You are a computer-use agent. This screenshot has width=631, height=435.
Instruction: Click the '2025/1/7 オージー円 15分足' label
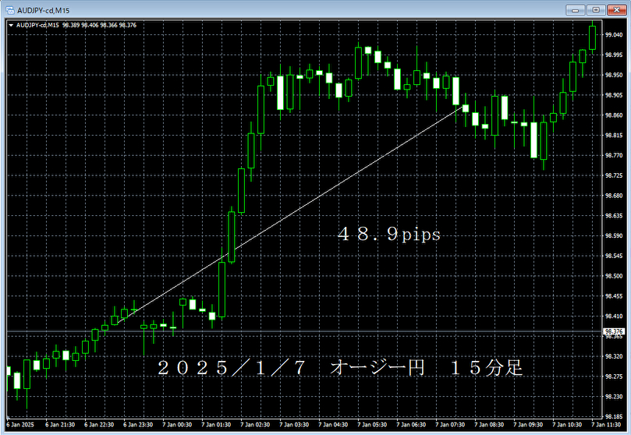tap(340, 367)
